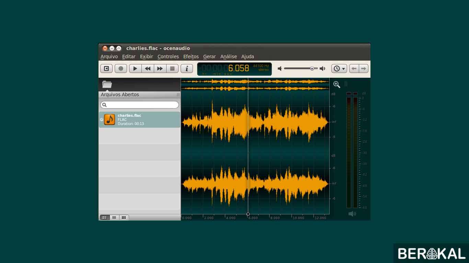Click the fast-forward button
This screenshot has width=469, height=263.
[x=160, y=68]
